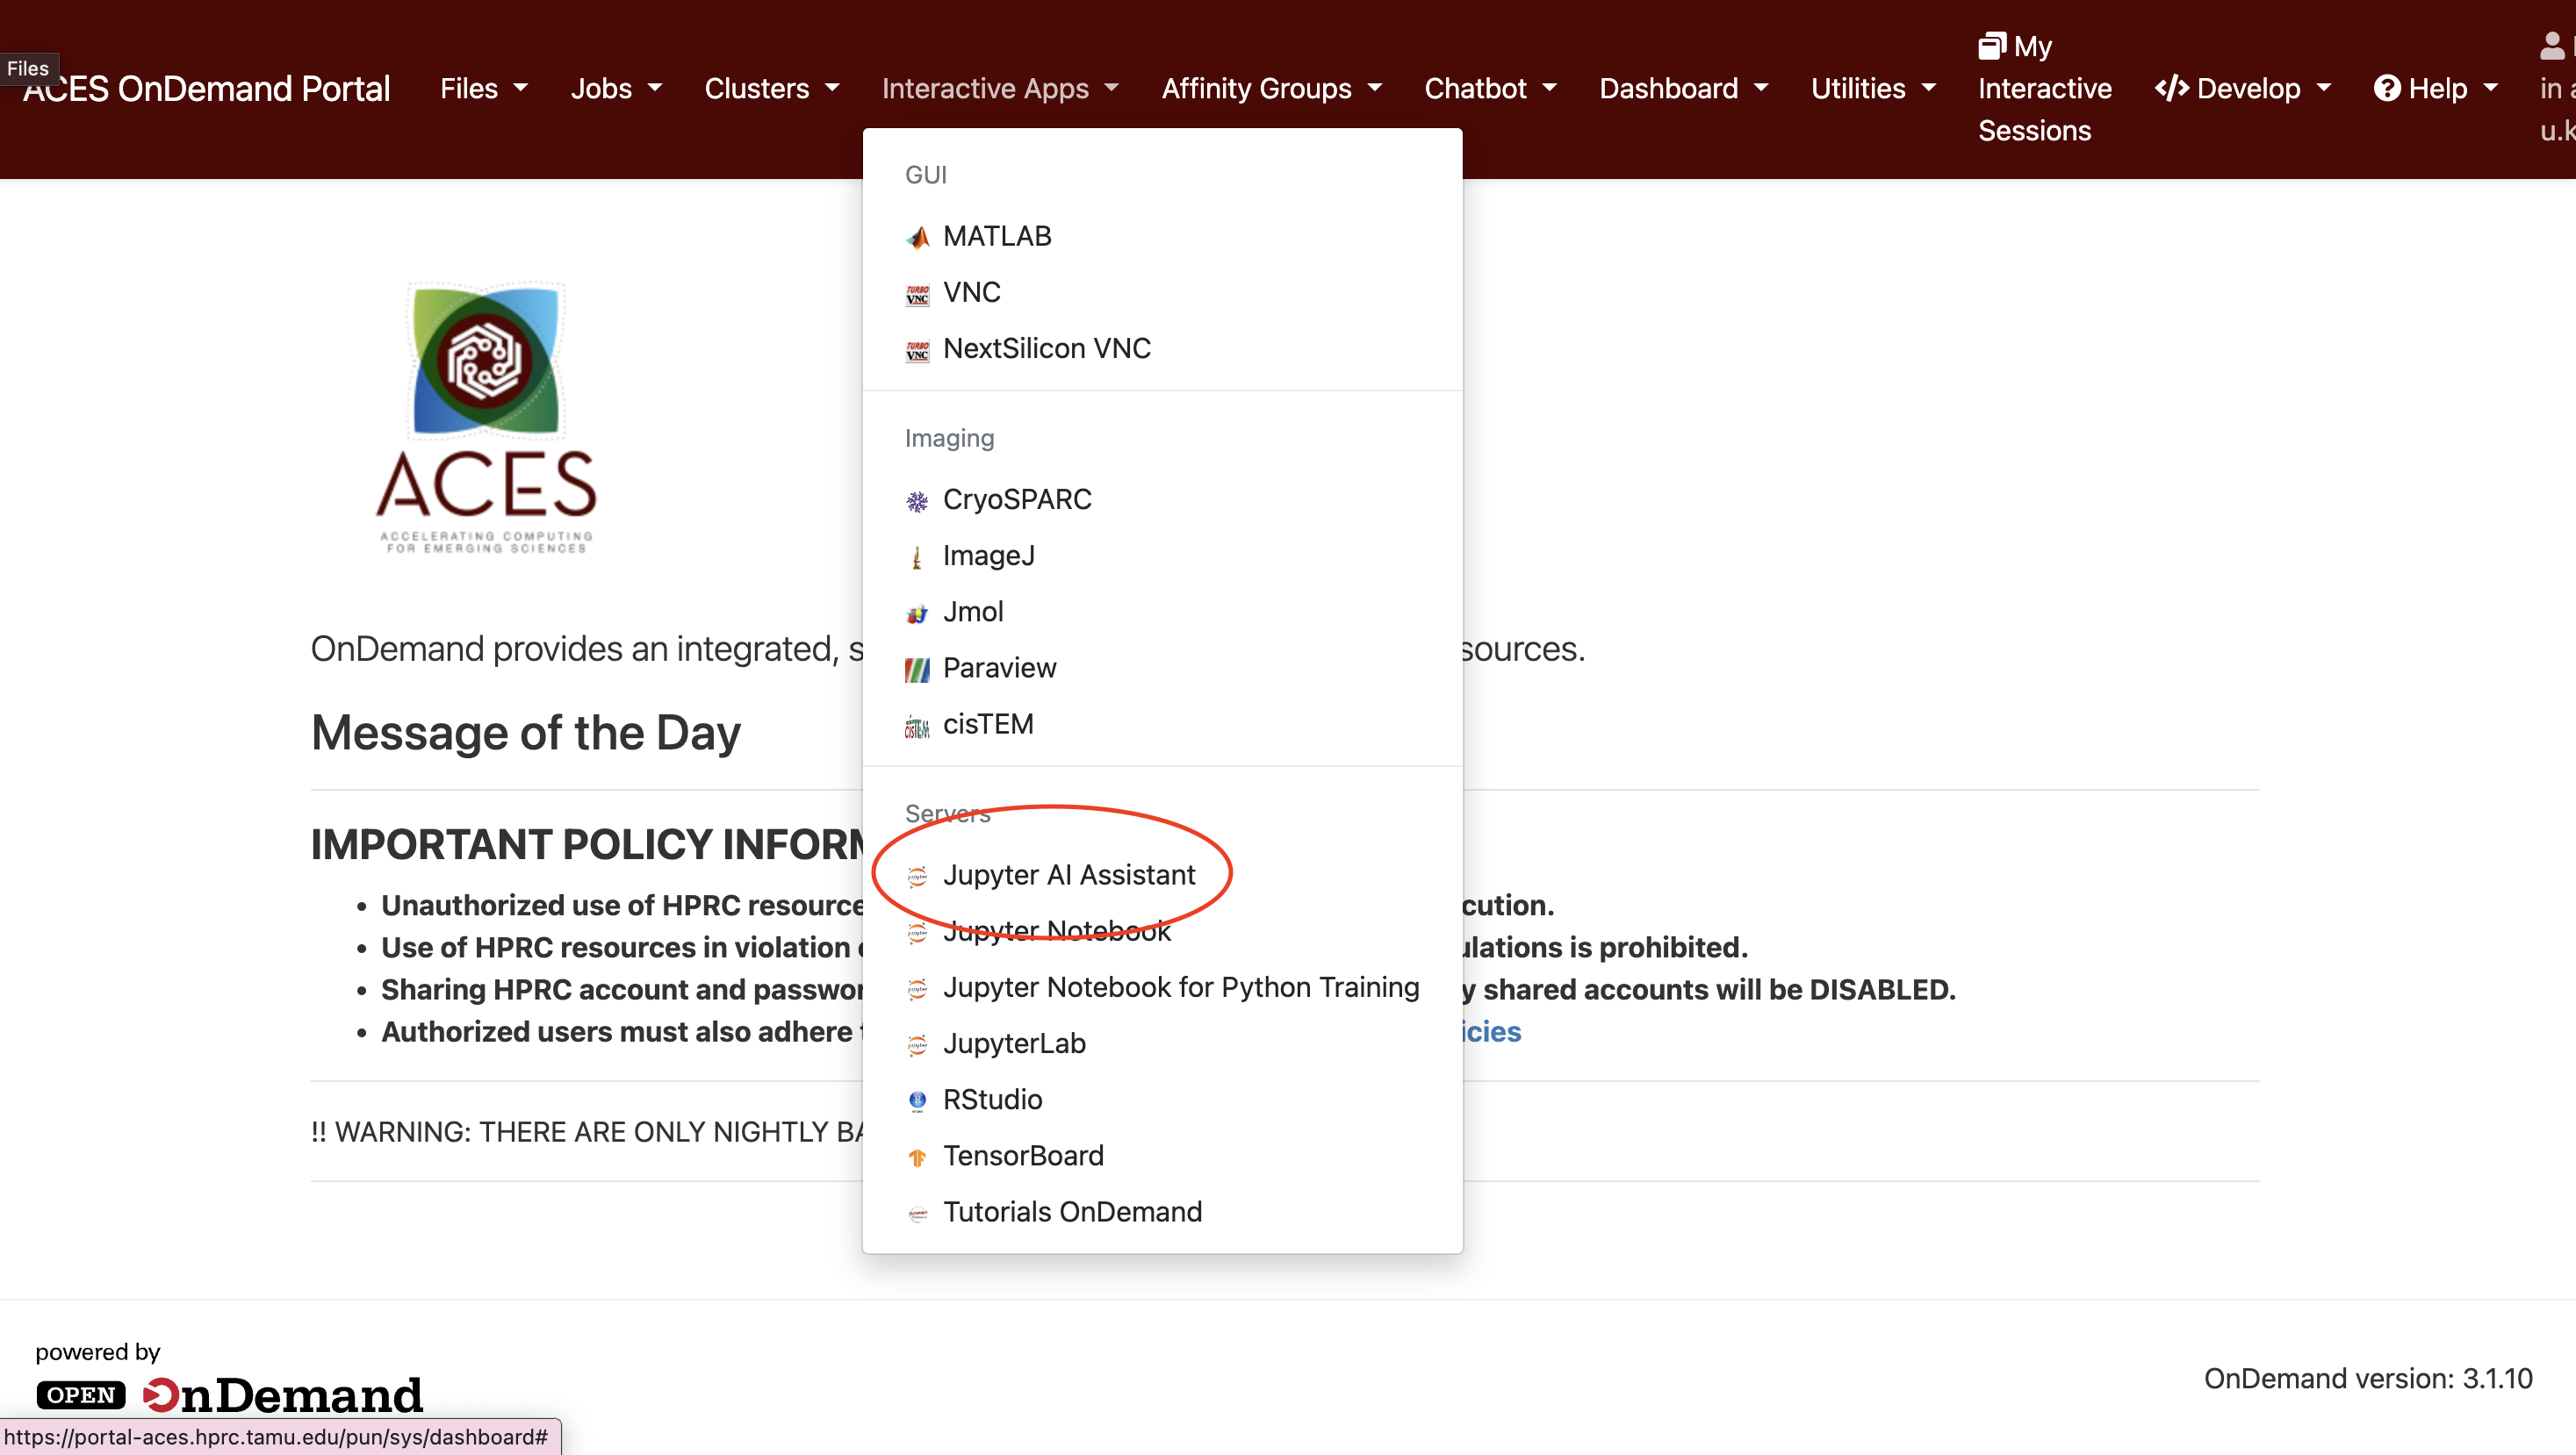The height and width of the screenshot is (1455, 2576).
Task: Click the Open OnDemand footer logo
Action: 229,1395
